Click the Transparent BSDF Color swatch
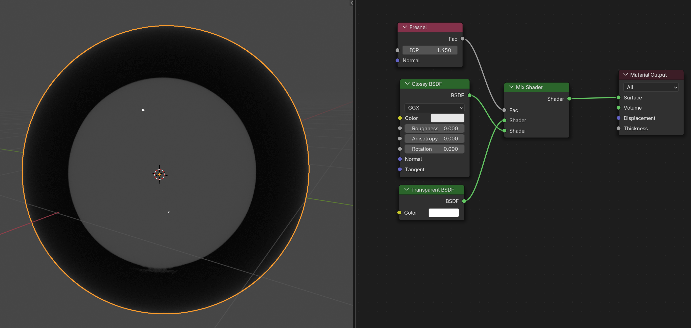Image resolution: width=691 pixels, height=328 pixels. 443,213
